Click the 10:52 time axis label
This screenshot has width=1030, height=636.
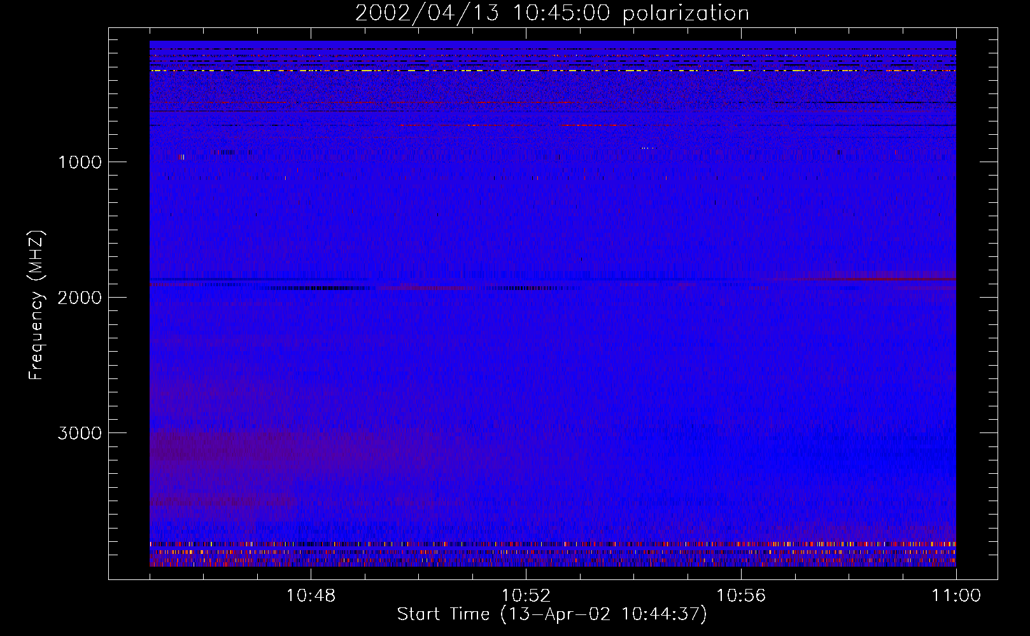point(526,596)
